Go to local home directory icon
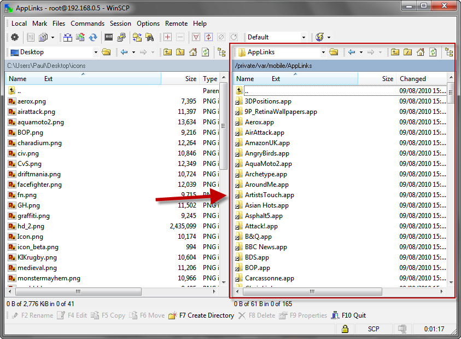The height and width of the screenshot is (339, 461). (193, 52)
